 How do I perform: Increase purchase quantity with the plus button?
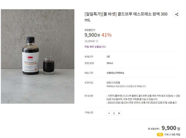(119, 113)
